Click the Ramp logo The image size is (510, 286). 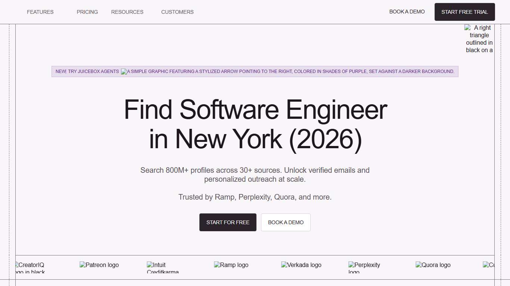[x=231, y=265]
